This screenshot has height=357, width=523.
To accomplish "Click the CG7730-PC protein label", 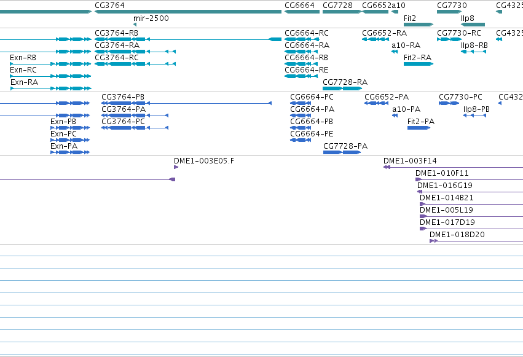I will (x=461, y=97).
